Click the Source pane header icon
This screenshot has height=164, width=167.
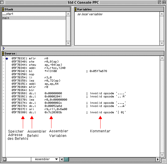point(3,53)
